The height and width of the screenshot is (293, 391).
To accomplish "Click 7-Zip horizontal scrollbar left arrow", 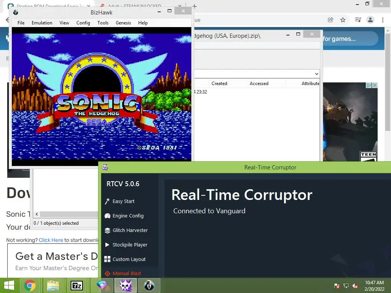I will (x=37, y=214).
